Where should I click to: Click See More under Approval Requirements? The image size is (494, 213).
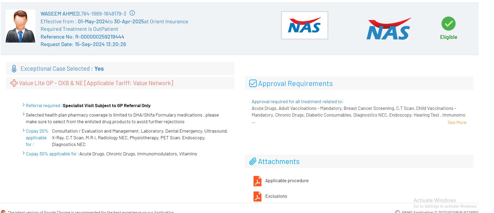coord(457,122)
